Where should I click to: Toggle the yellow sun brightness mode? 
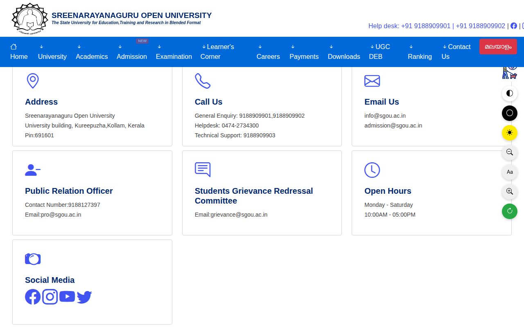tap(510, 132)
